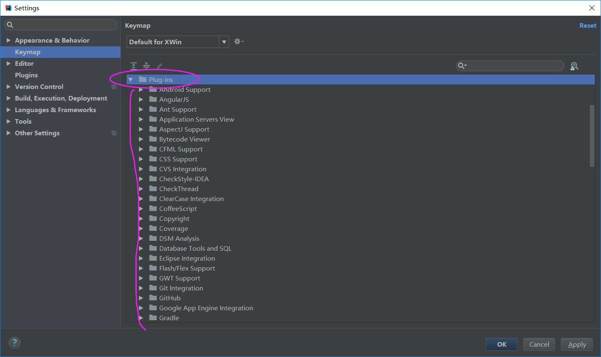Select the Flash/Flex Support row
Viewport: 601px width, 357px height.
tap(361, 268)
